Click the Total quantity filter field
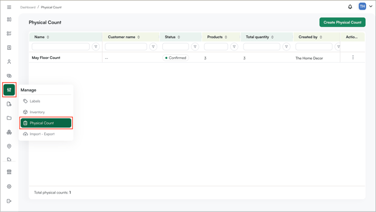The width and height of the screenshot is (376, 212). point(262,47)
